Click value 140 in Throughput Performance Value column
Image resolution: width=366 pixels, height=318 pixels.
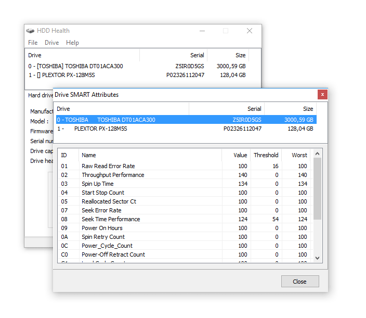click(243, 175)
